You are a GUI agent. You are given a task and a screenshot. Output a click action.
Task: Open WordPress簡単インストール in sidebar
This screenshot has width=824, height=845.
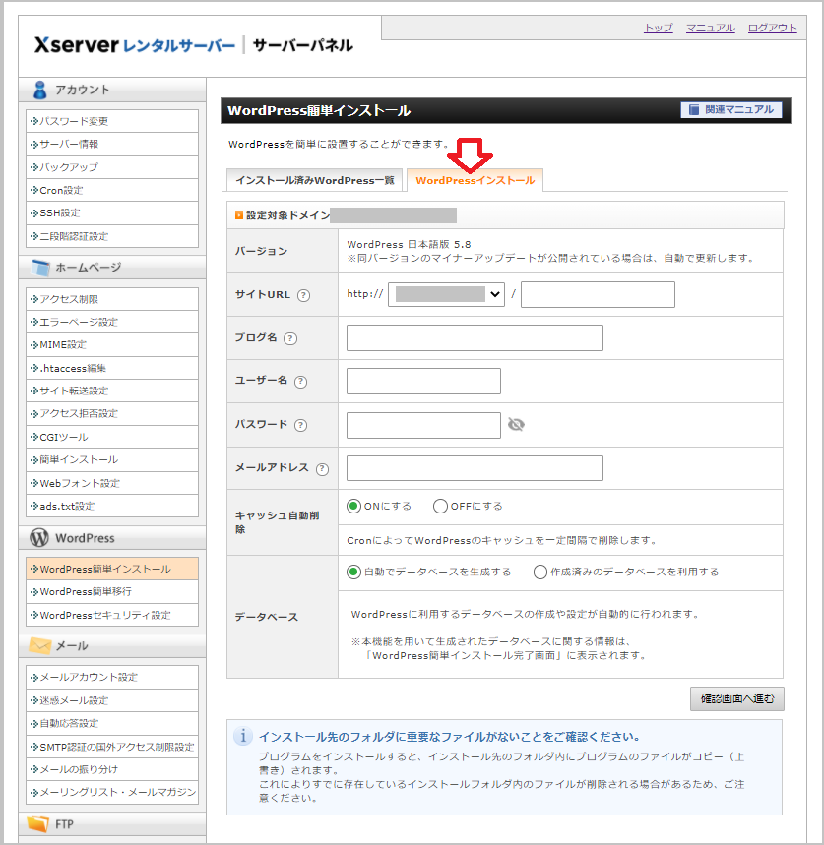coord(112,570)
